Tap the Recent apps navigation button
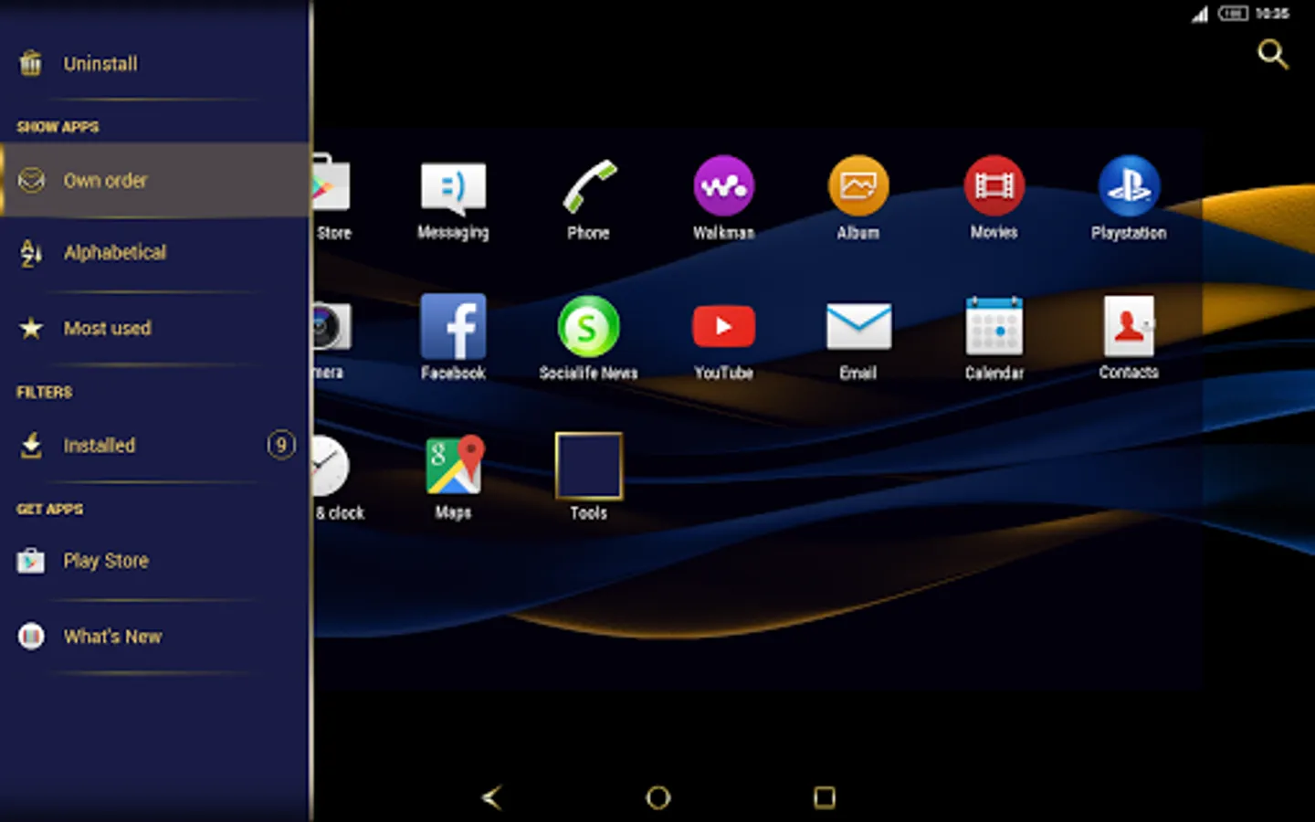This screenshot has height=822, width=1315. click(x=824, y=797)
